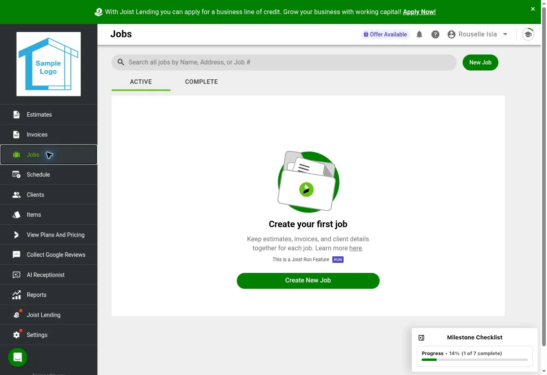Click the Reports chart icon in sidebar
547x375 pixels.
tap(16, 295)
